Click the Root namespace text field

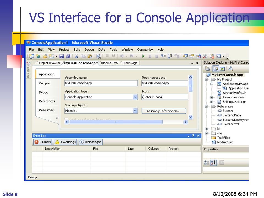pyautogui.click(x=165, y=83)
